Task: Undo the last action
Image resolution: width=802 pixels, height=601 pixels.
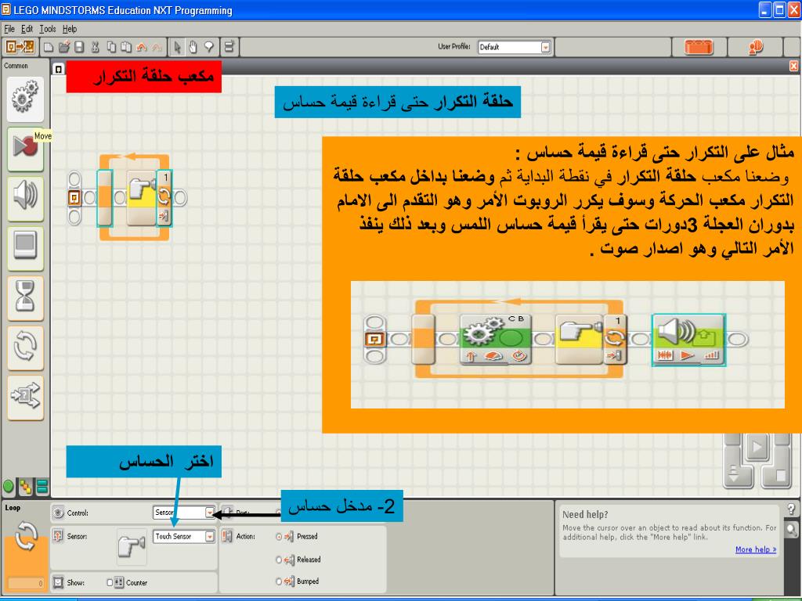Action: tap(142, 48)
